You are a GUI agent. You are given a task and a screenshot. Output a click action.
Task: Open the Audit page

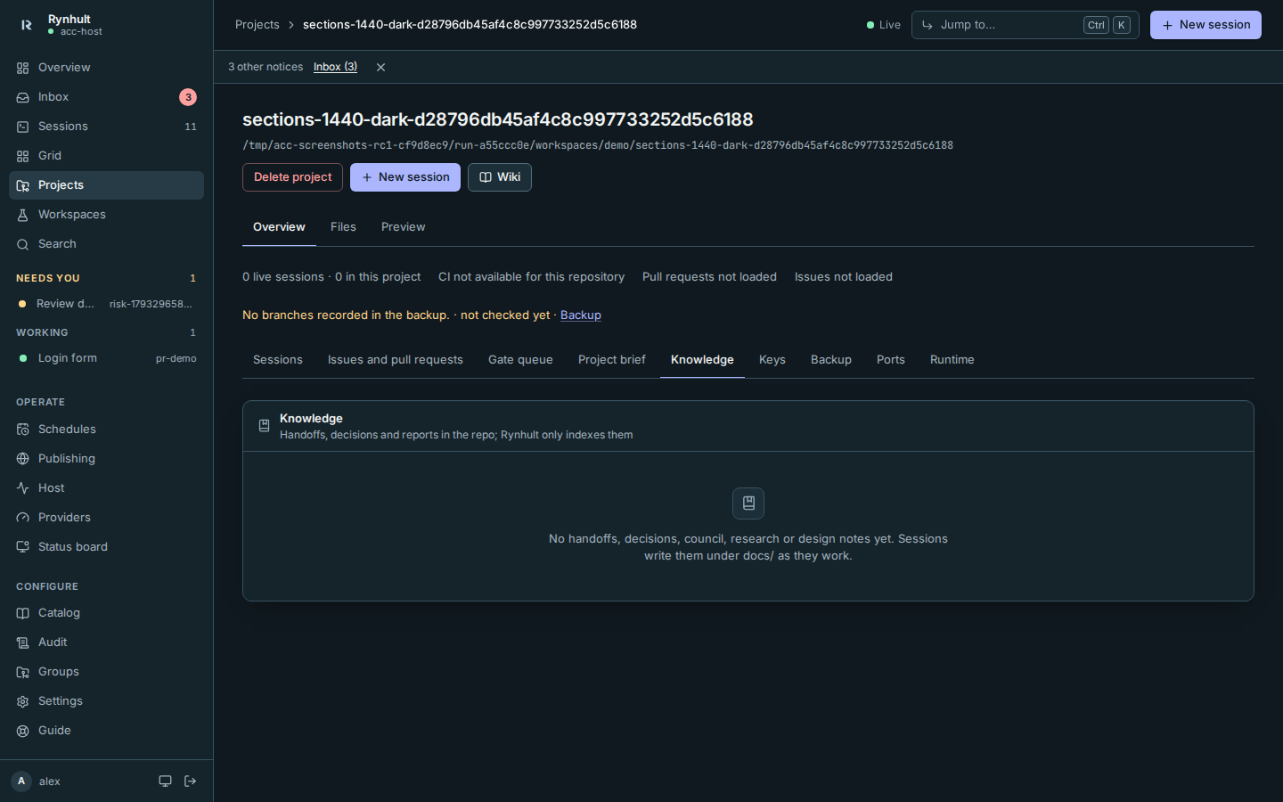pos(106,642)
